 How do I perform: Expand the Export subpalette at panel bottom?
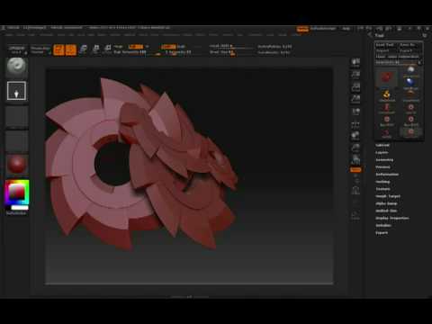382,232
